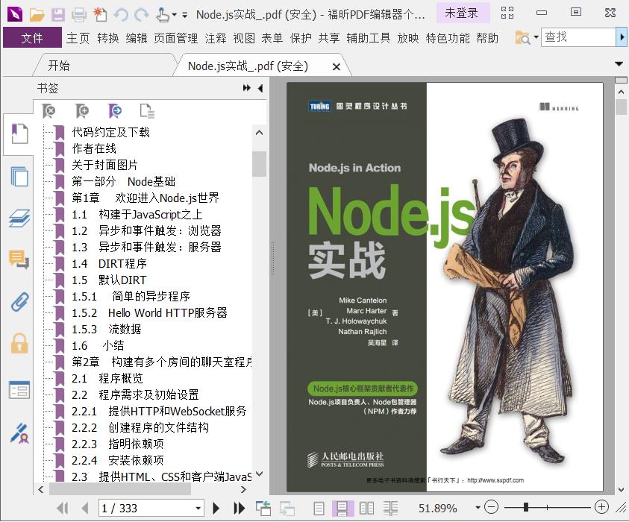Open the 注释 comment ribbon tab
The image size is (629, 522).
216,38
